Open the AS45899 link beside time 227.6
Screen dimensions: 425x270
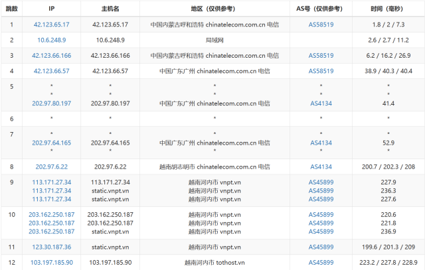point(321,199)
